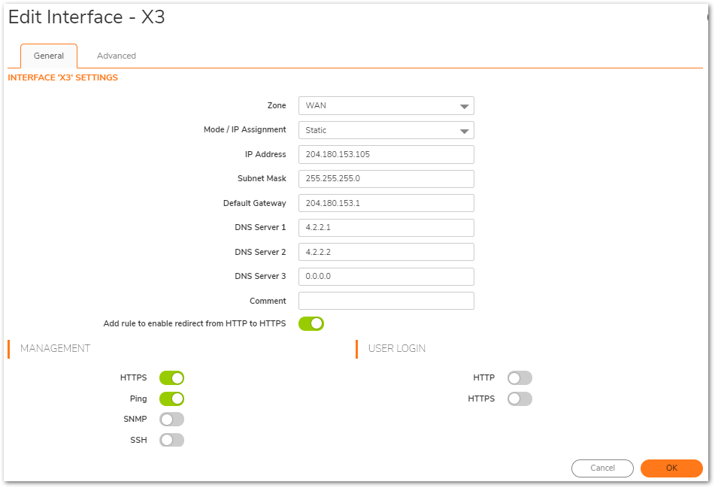Enable HTTP user login toggle
Image resolution: width=715 pixels, height=488 pixels.
click(520, 377)
